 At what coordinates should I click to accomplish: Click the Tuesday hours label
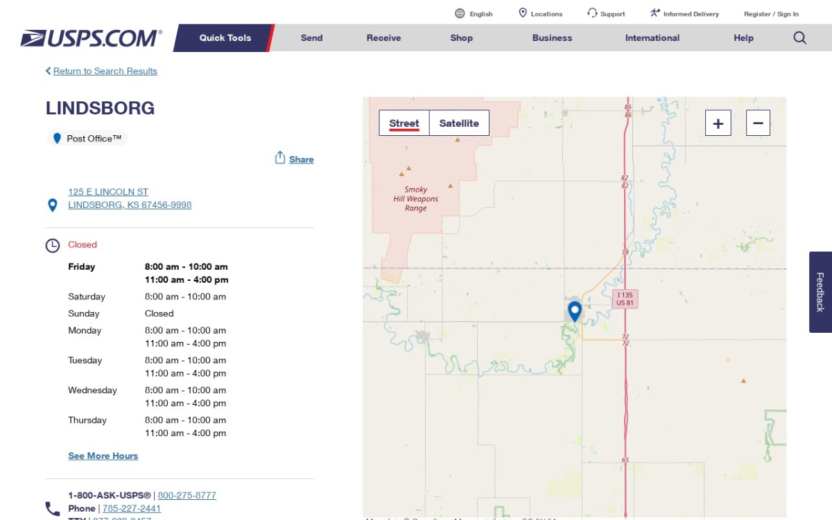coord(85,361)
